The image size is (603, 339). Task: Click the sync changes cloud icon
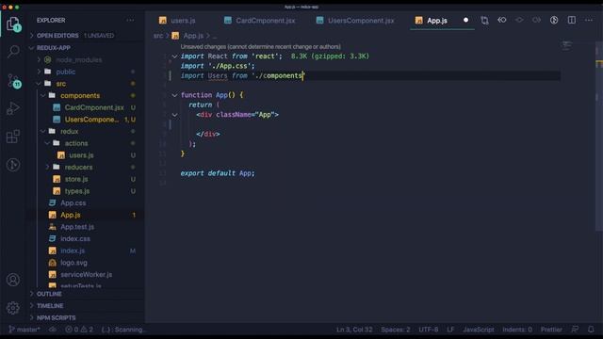pos(53,330)
